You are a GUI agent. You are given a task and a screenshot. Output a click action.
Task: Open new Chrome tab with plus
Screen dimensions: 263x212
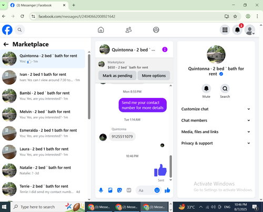(74, 5)
